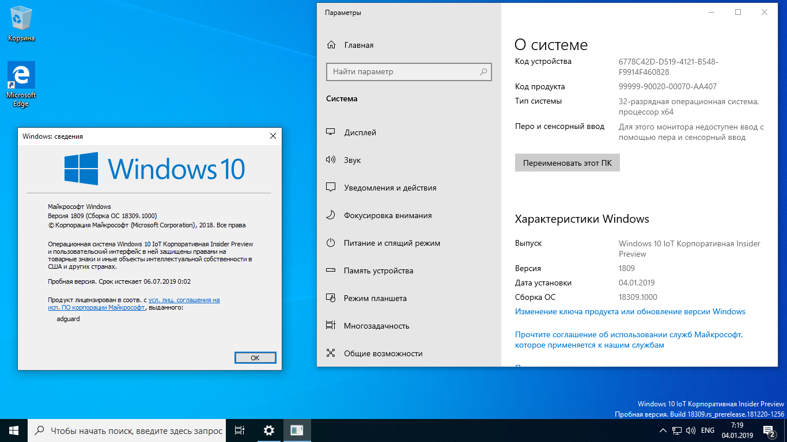Click the Общие возможности icon
This screenshot has height=442, width=787.
pos(331,353)
